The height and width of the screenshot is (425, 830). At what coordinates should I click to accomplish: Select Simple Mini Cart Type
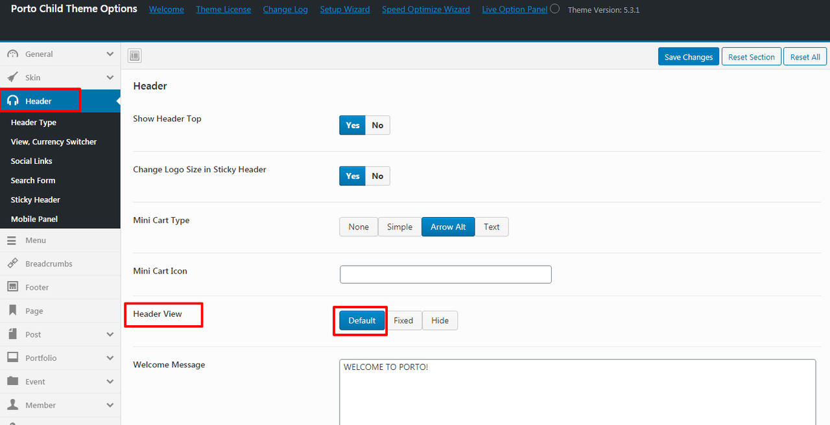[399, 227]
